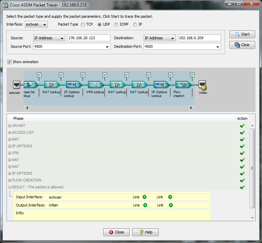This screenshot has height=243, width=262.
Task: Click the IP Options Lookup icon before VPN Lookup
Action: pyautogui.click(x=74, y=85)
